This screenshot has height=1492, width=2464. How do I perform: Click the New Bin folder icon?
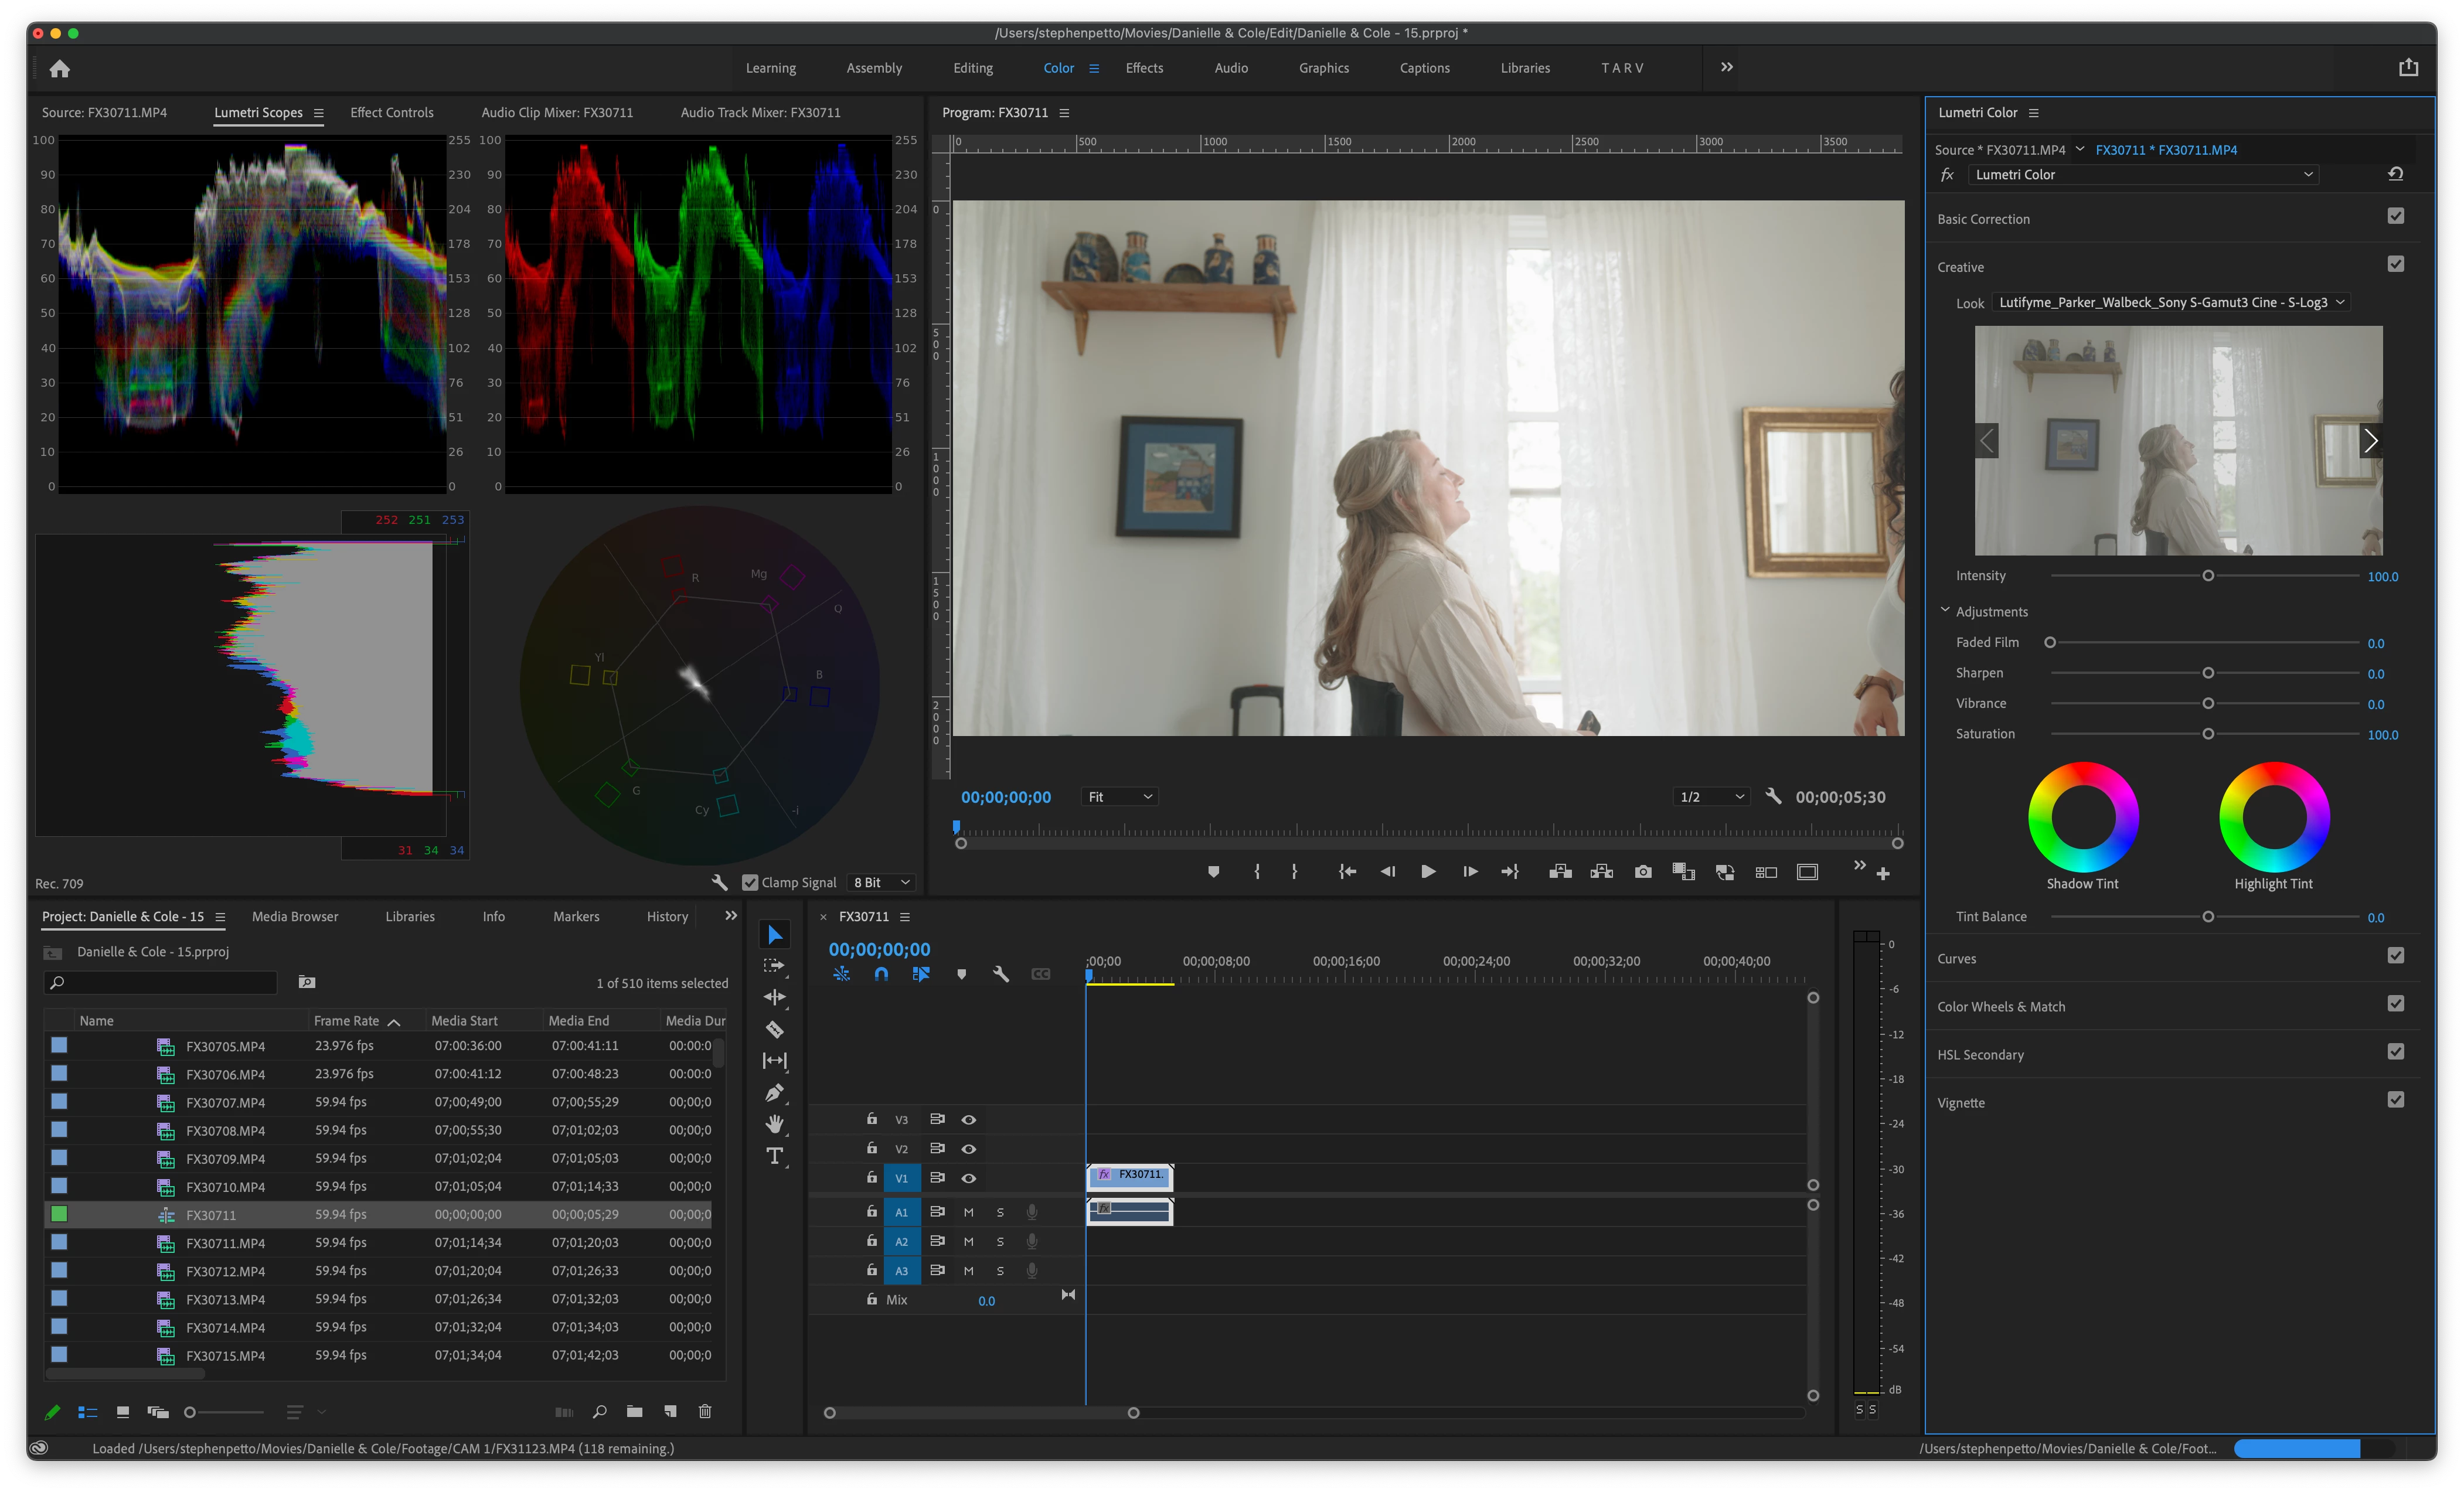(634, 1411)
